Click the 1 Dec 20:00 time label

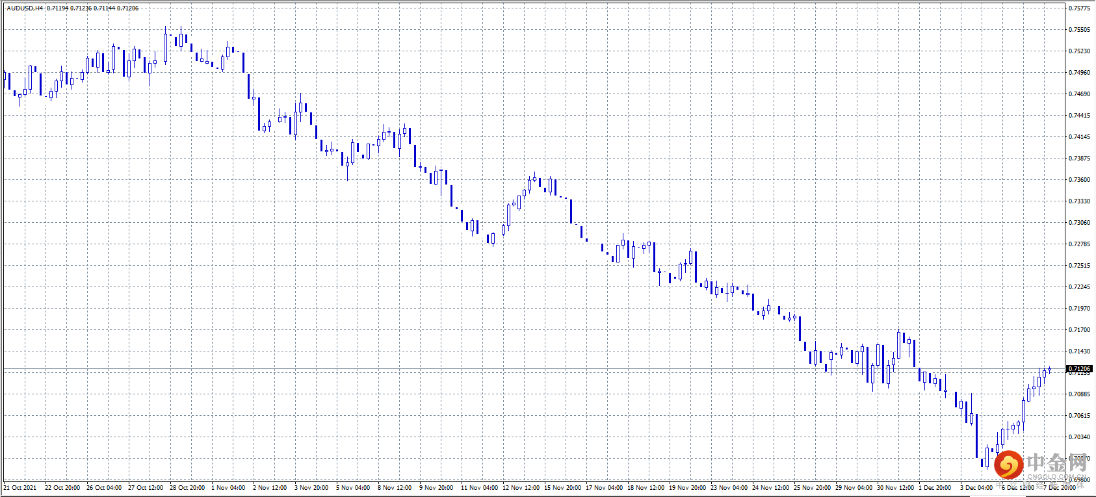coord(935,488)
